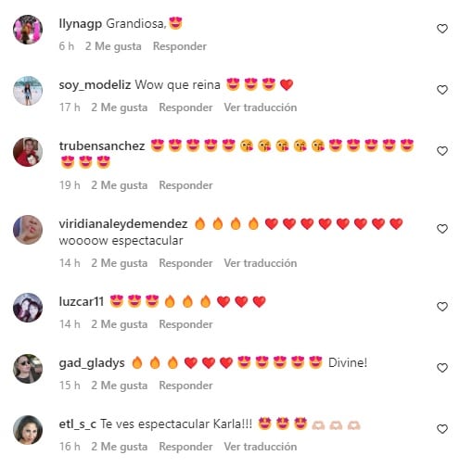
Task: Open trubensanchez's avatar
Action: [28, 152]
